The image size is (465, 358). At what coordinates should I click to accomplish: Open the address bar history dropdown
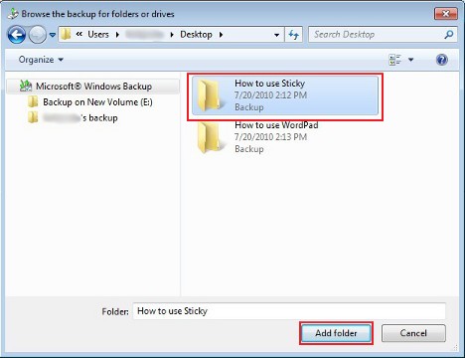click(277, 35)
